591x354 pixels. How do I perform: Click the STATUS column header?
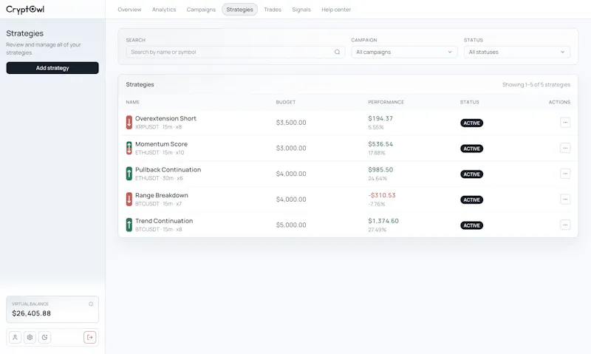pos(470,102)
